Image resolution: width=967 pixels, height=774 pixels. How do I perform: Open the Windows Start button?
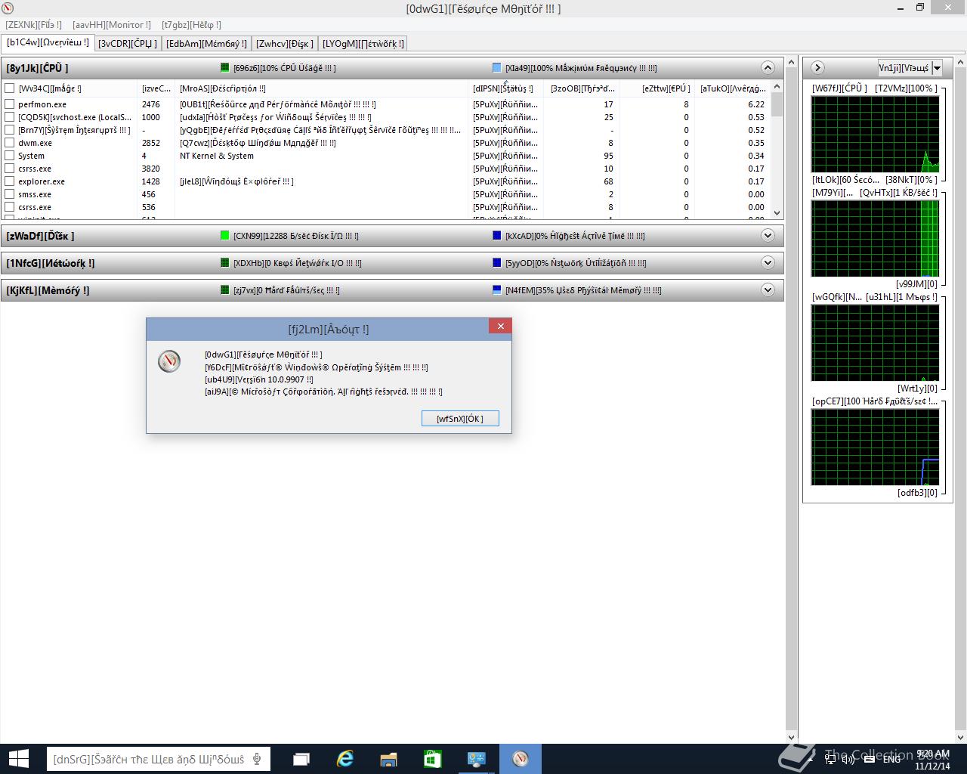[18, 759]
